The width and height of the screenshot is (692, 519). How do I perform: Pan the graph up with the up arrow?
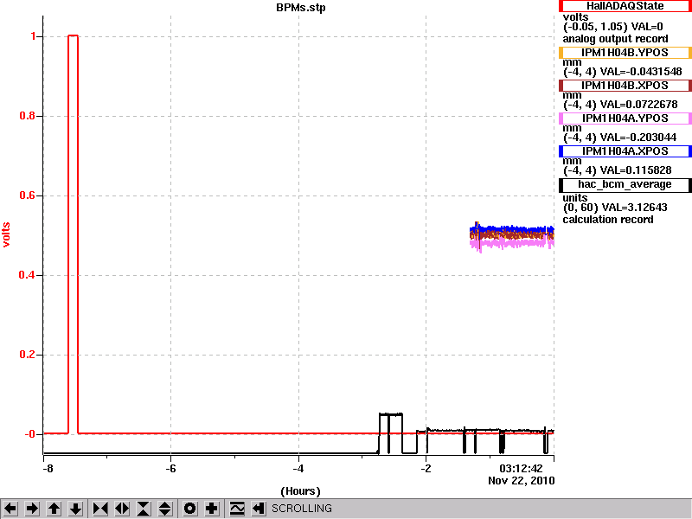coord(54,509)
